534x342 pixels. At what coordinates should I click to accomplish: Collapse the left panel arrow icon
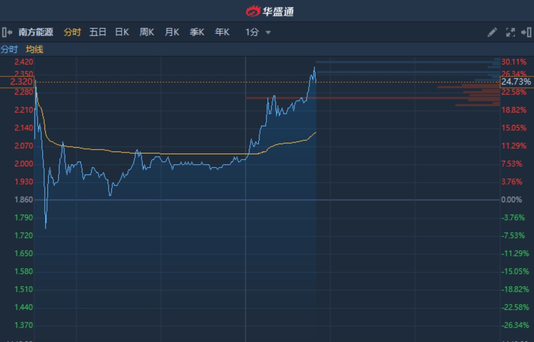[x=7, y=32]
